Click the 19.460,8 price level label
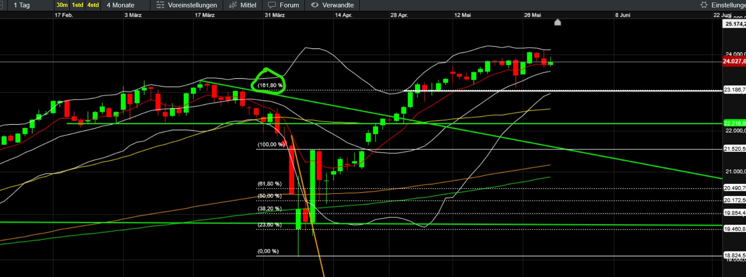Screen dimensions: 746x277 [x=734, y=229]
